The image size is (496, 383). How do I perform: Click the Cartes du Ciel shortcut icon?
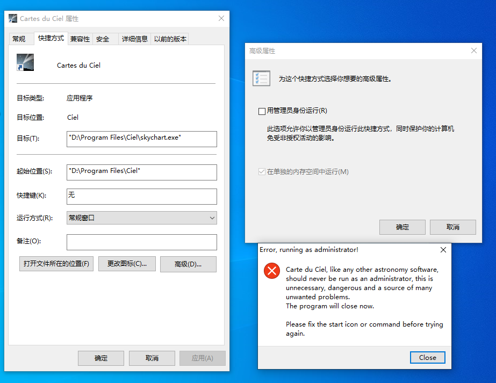point(25,63)
